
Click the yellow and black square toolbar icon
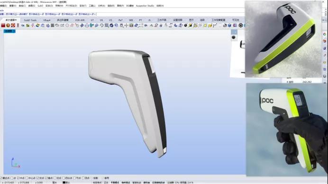[191, 25]
